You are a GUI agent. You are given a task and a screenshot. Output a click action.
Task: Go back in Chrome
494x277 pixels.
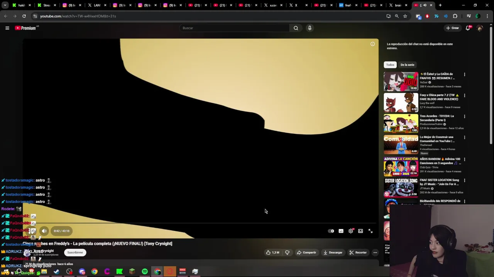6,16
